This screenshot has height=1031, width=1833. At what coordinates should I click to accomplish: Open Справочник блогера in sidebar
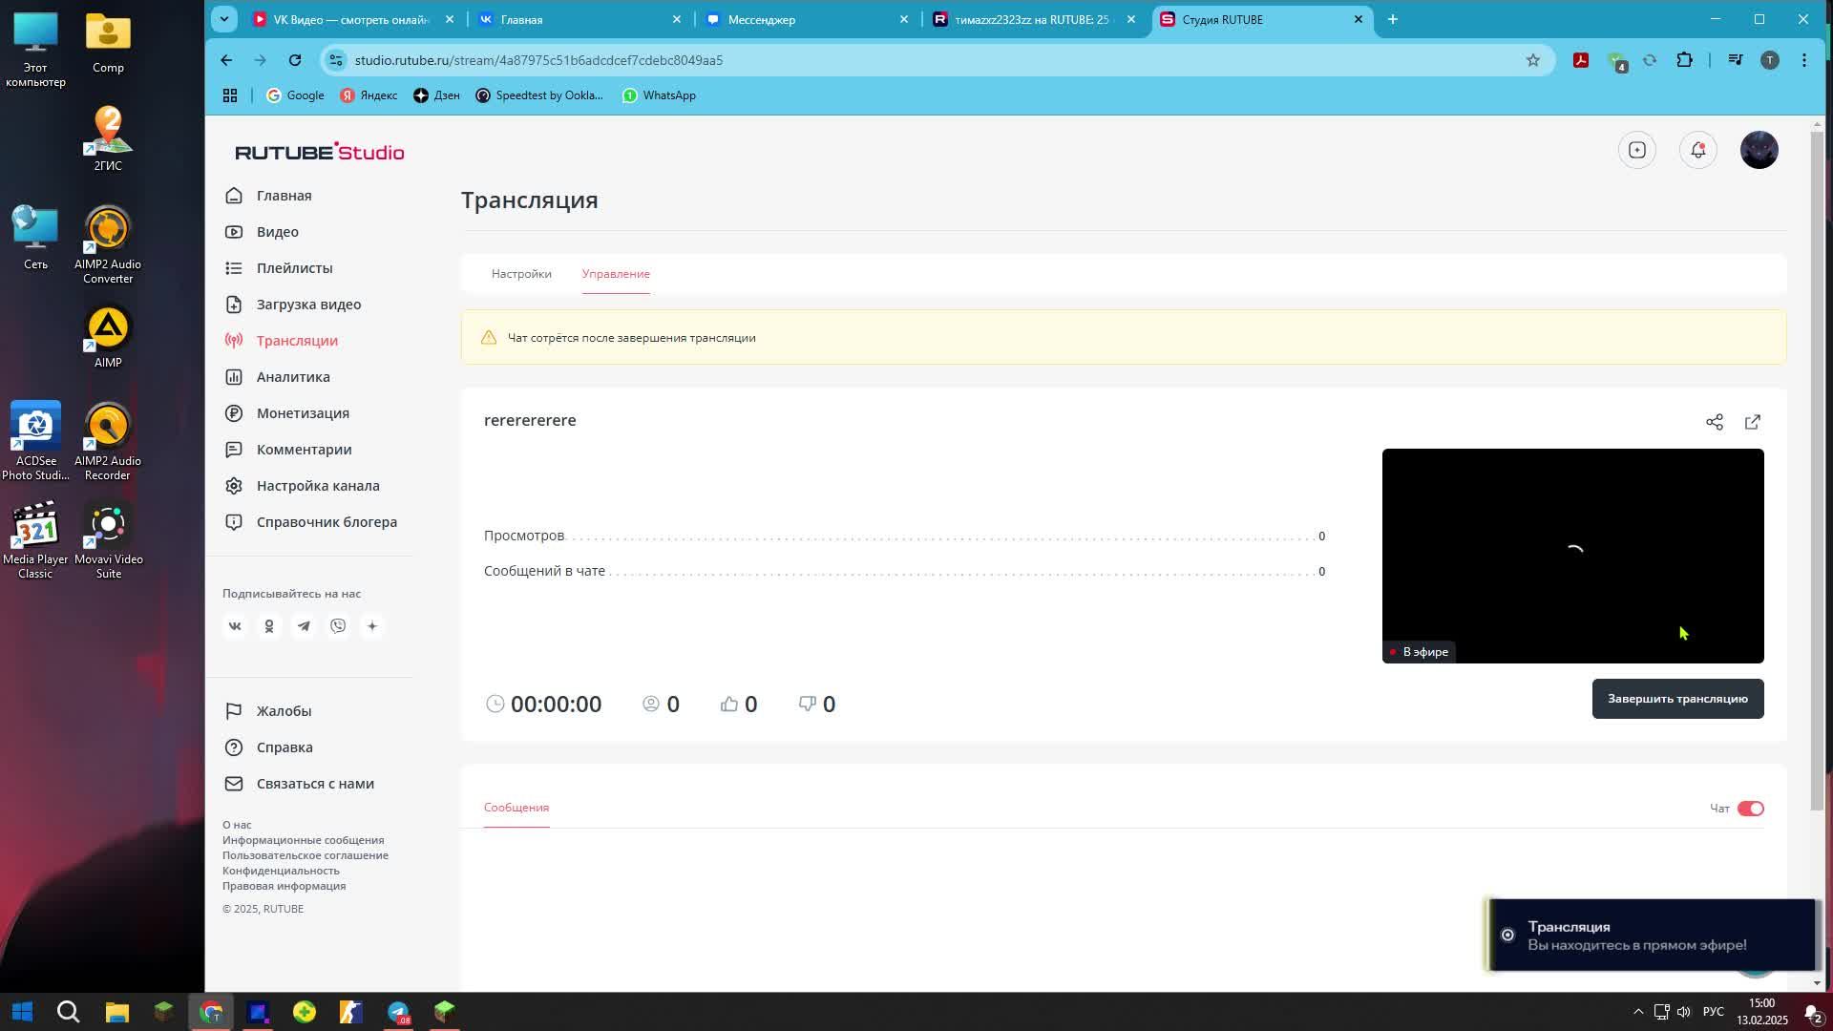click(327, 522)
